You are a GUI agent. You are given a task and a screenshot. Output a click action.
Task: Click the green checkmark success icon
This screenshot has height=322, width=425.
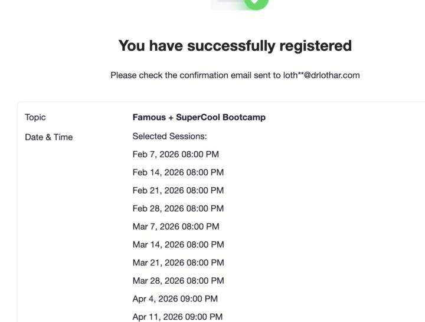[254, 2]
